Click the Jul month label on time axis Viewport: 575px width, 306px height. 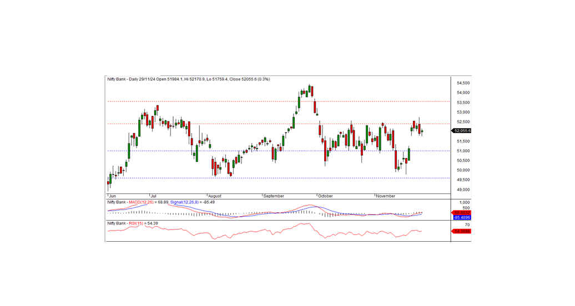153,196
